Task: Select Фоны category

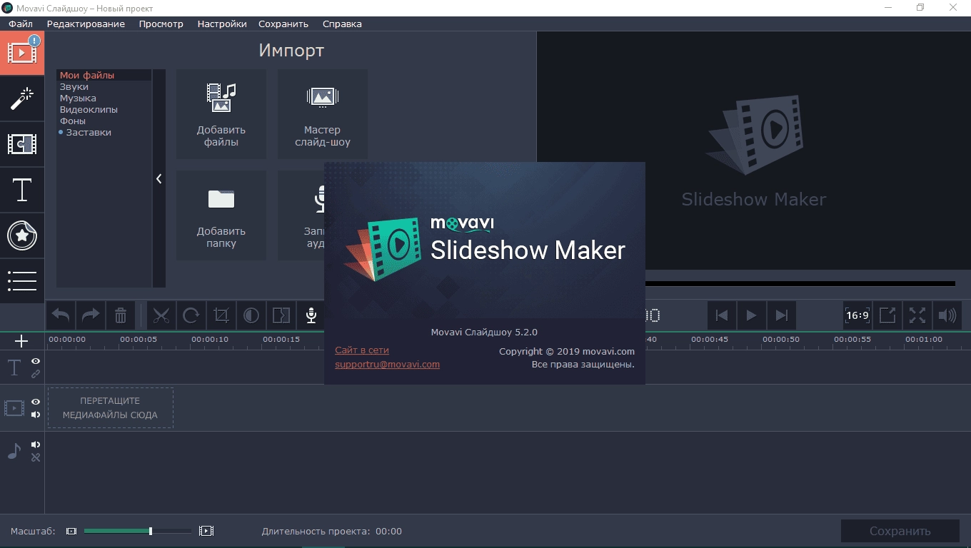Action: pos(104,121)
